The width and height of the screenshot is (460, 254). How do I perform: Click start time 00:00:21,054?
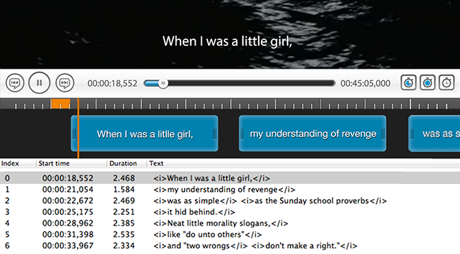click(68, 189)
